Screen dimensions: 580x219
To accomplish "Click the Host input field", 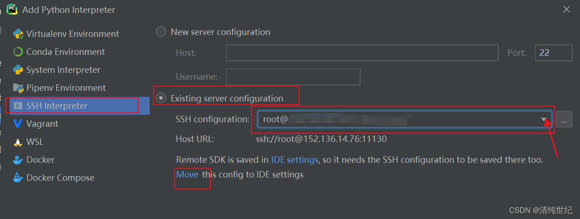I will click(362, 53).
